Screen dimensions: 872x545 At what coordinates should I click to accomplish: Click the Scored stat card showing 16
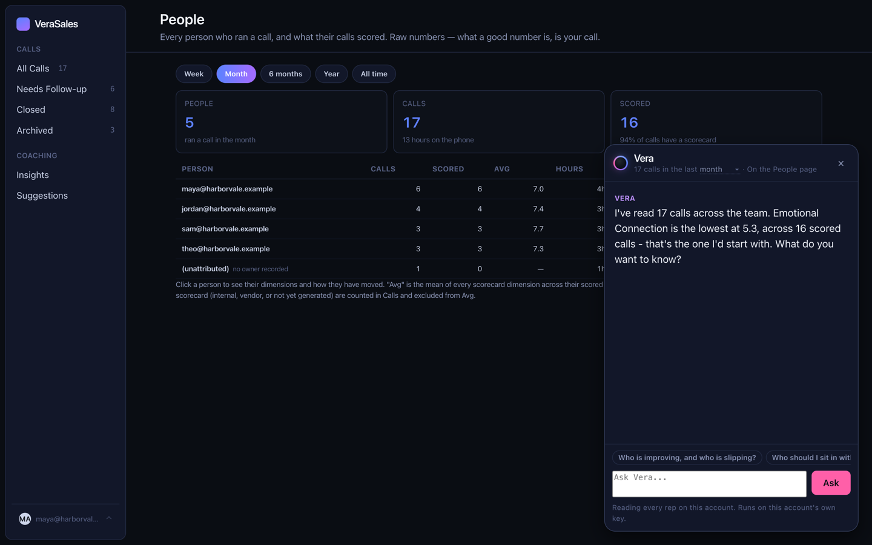click(716, 118)
